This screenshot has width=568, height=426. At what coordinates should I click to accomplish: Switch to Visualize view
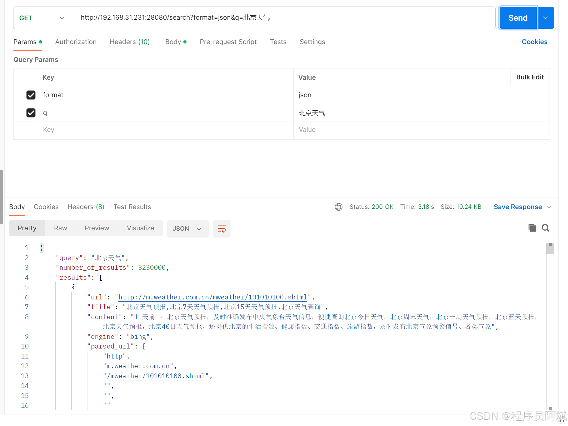coord(140,228)
